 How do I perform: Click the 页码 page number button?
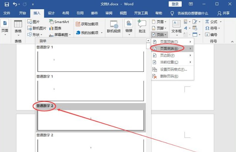pyautogui.click(x=159, y=35)
